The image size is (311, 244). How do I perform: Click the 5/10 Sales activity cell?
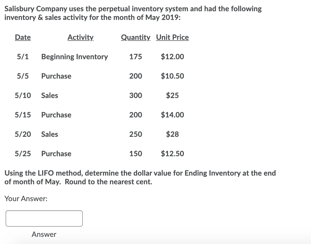[x=50, y=95]
